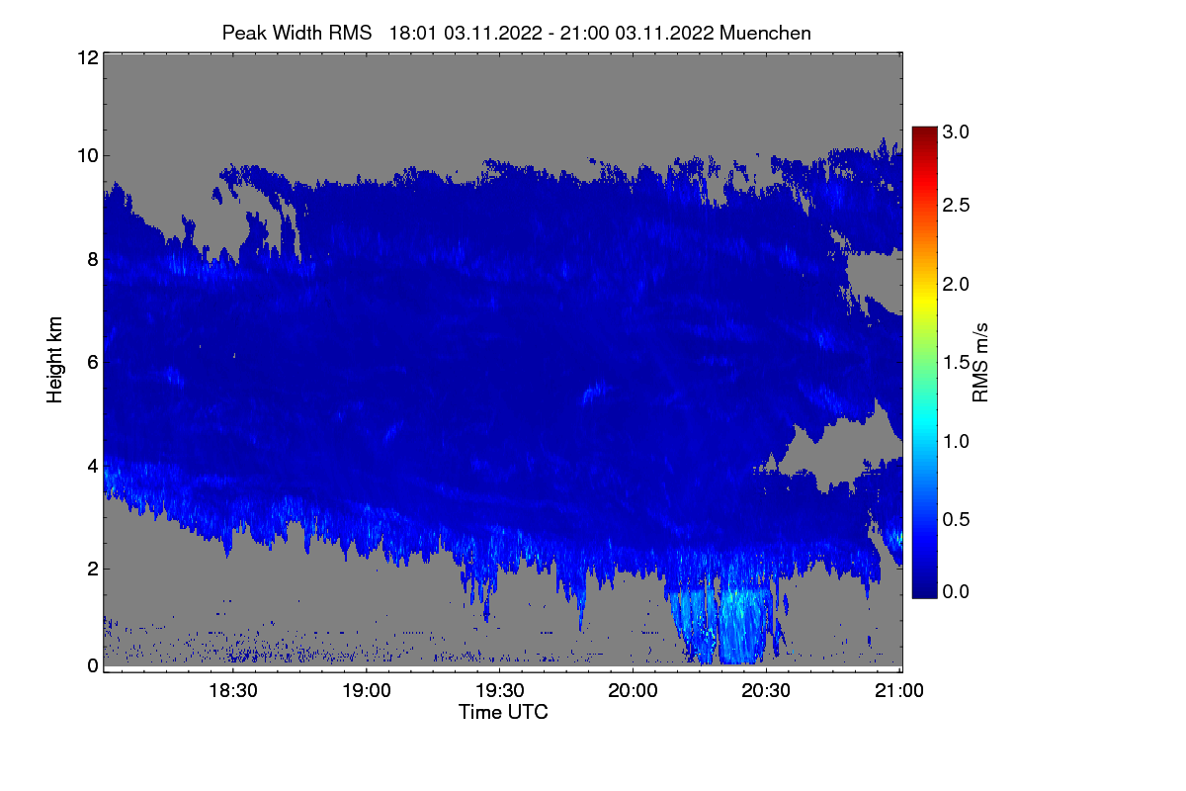Image resolution: width=1186 pixels, height=791 pixels.
Task: Click the colorbar value 0.0
Action: 955,591
